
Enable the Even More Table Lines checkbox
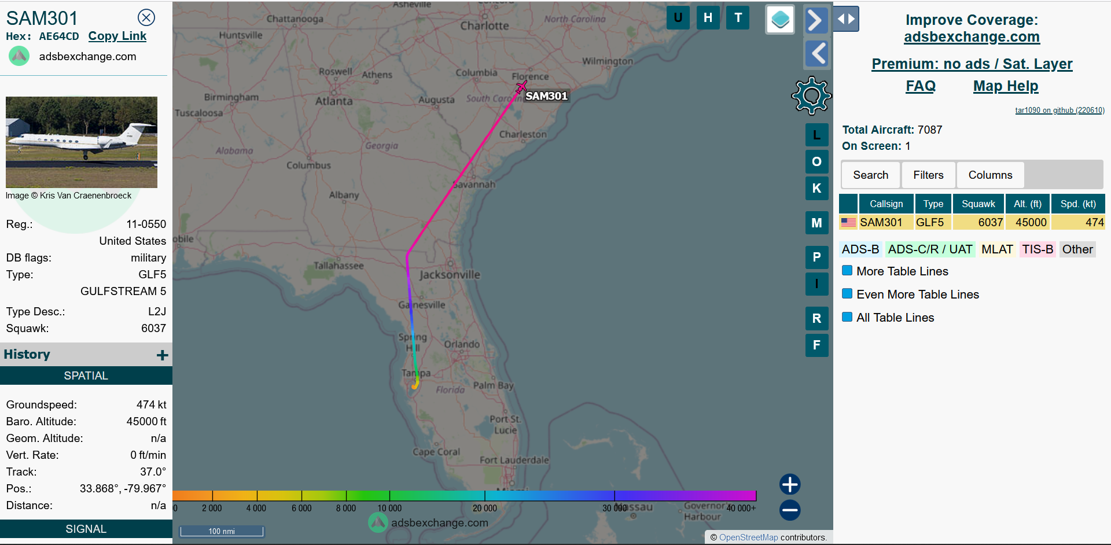coord(847,293)
